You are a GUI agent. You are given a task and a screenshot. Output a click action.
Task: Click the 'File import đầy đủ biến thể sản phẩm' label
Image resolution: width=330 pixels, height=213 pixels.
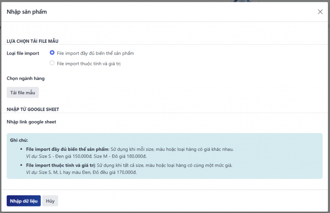[x=95, y=53]
